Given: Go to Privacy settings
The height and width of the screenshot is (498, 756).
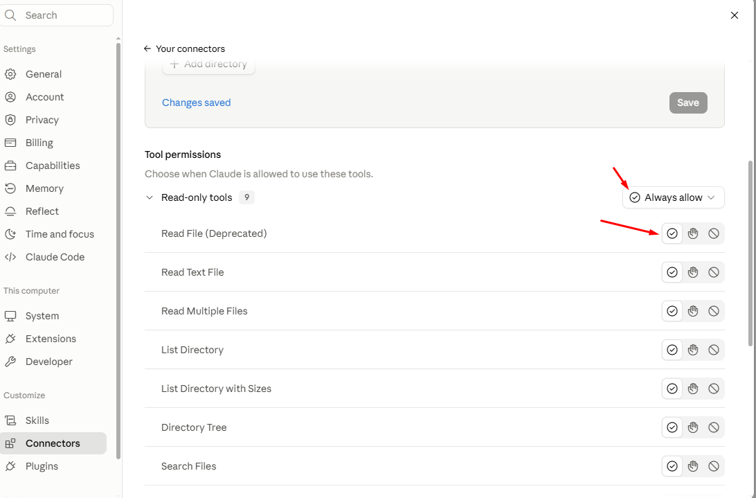Looking at the screenshot, I should [x=53, y=120].
